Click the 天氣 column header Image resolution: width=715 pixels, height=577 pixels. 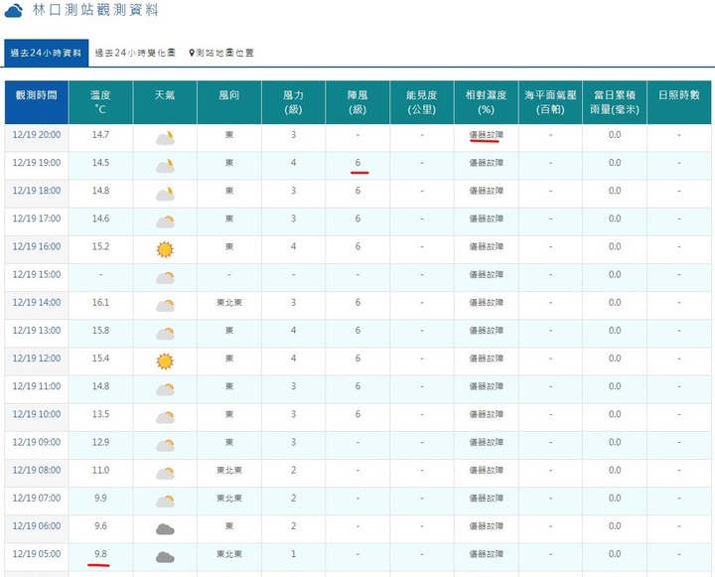[x=165, y=102]
